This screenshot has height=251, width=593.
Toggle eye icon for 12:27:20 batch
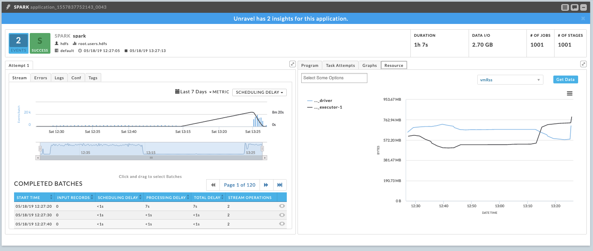tap(282, 206)
